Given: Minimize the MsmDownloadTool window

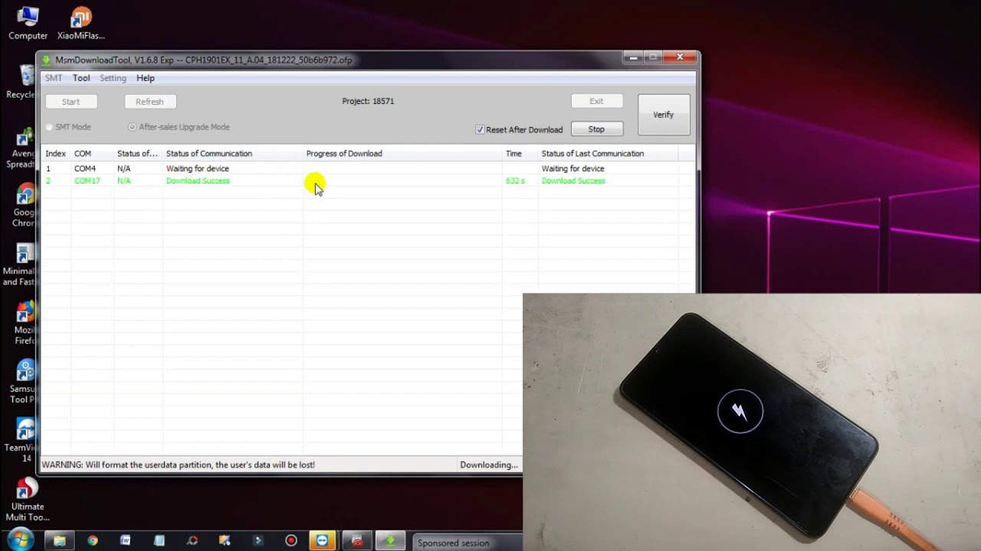Looking at the screenshot, I should coord(633,57).
